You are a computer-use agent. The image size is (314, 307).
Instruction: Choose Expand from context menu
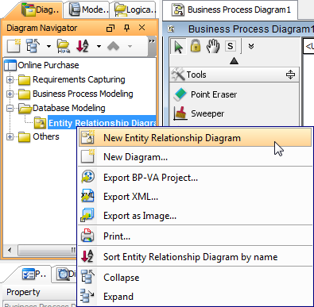coord(195,297)
